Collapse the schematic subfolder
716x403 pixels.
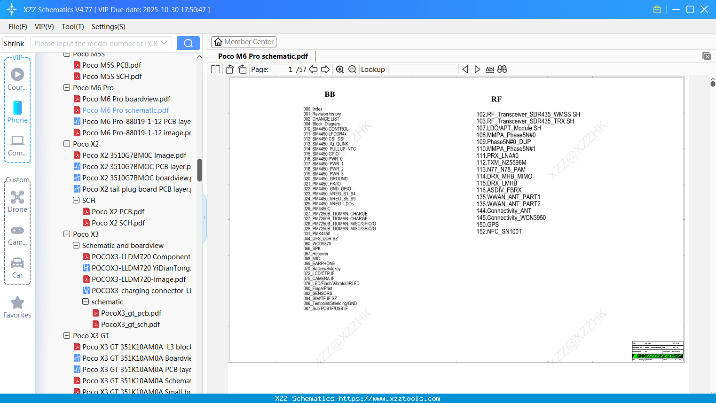pyautogui.click(x=86, y=302)
